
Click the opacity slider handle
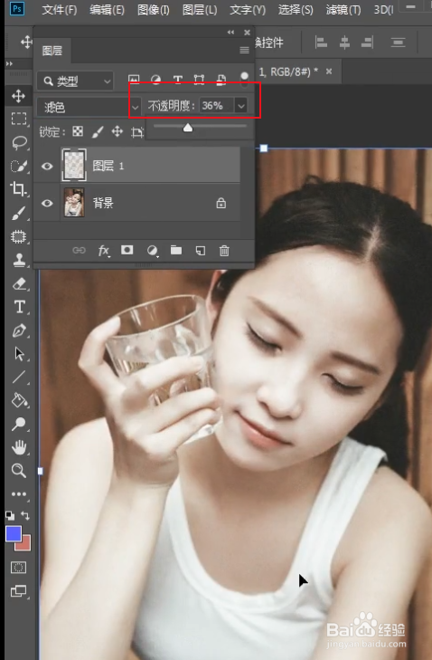point(188,128)
